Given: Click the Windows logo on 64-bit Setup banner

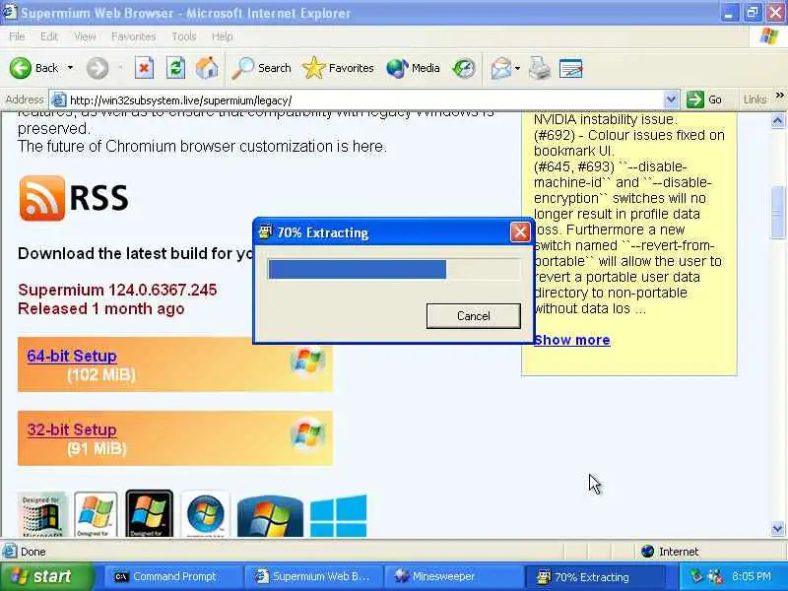Looking at the screenshot, I should [x=307, y=361].
